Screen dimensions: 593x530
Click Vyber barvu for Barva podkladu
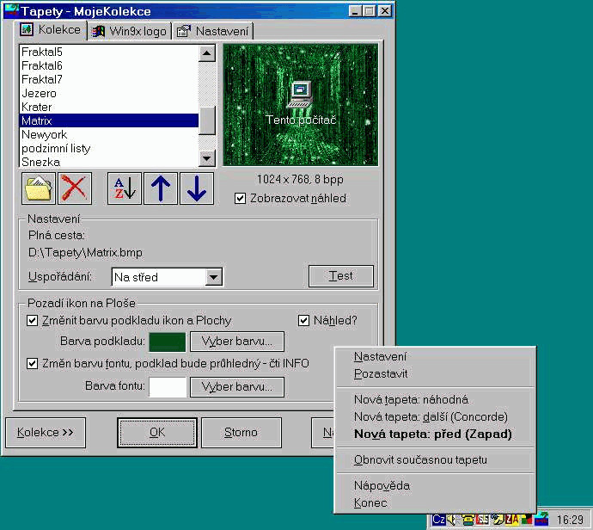(236, 342)
